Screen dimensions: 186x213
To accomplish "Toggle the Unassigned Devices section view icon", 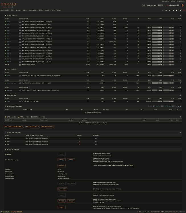I will (180, 106).
